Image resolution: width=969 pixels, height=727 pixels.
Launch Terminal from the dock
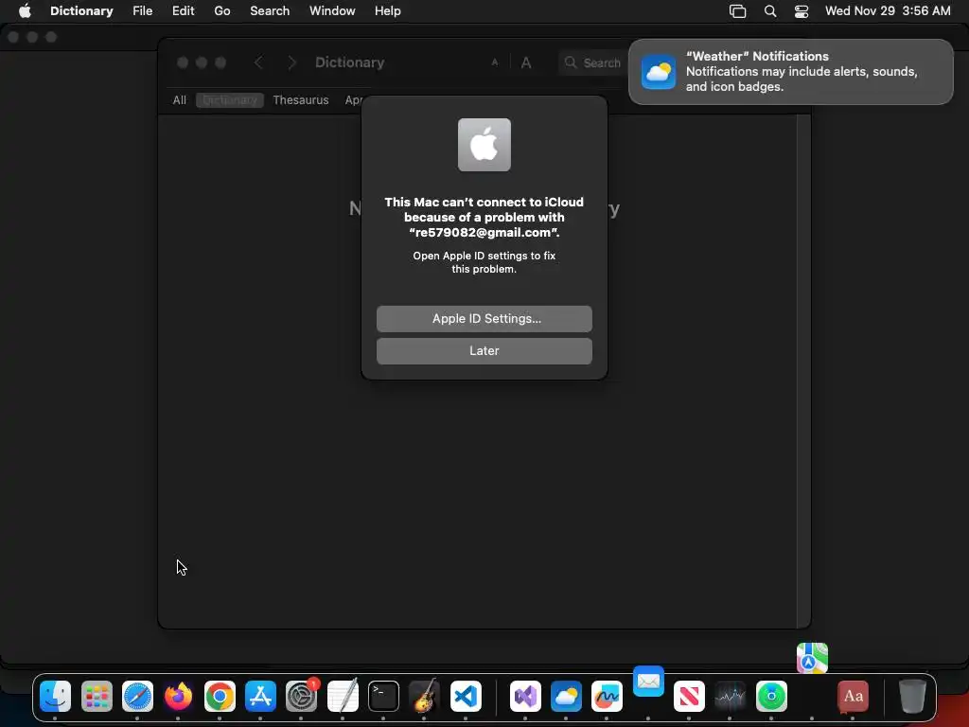tap(383, 696)
